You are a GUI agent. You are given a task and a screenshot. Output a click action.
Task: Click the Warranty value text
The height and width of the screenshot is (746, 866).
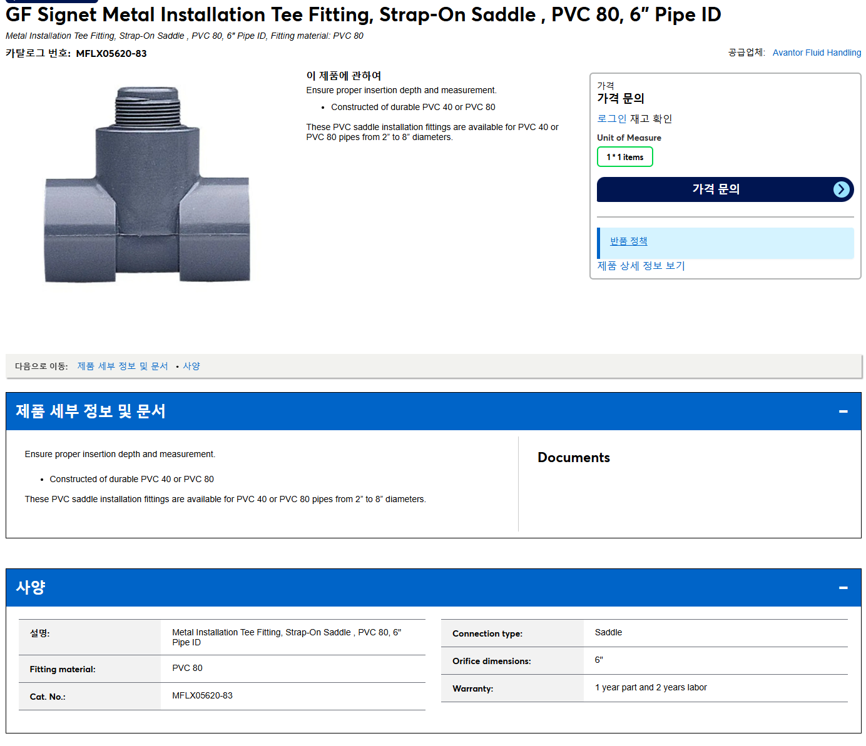pyautogui.click(x=651, y=688)
